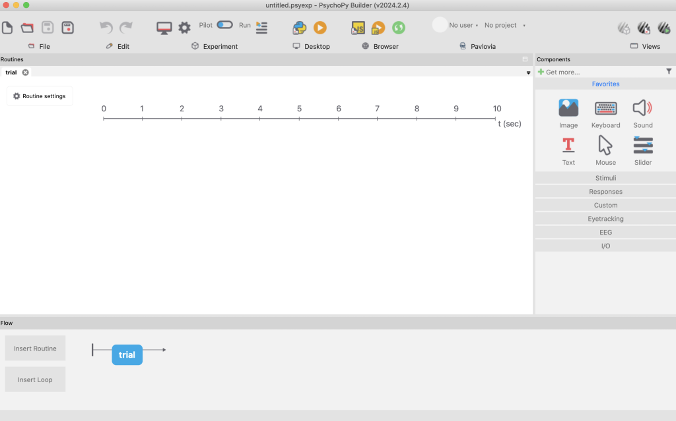Toggle the Pilot/Run mode switch
This screenshot has height=421, width=676.
[x=224, y=25]
